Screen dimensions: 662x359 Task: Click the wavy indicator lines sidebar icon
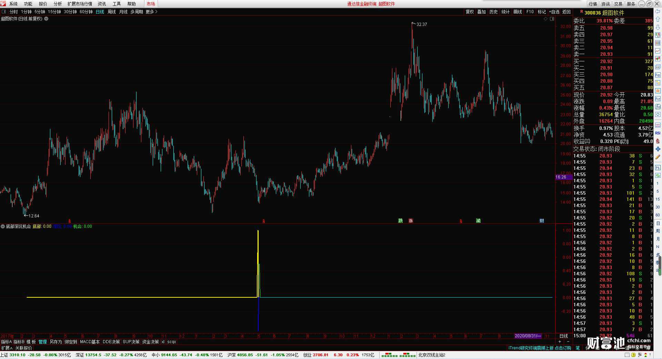pyautogui.click(x=658, y=125)
